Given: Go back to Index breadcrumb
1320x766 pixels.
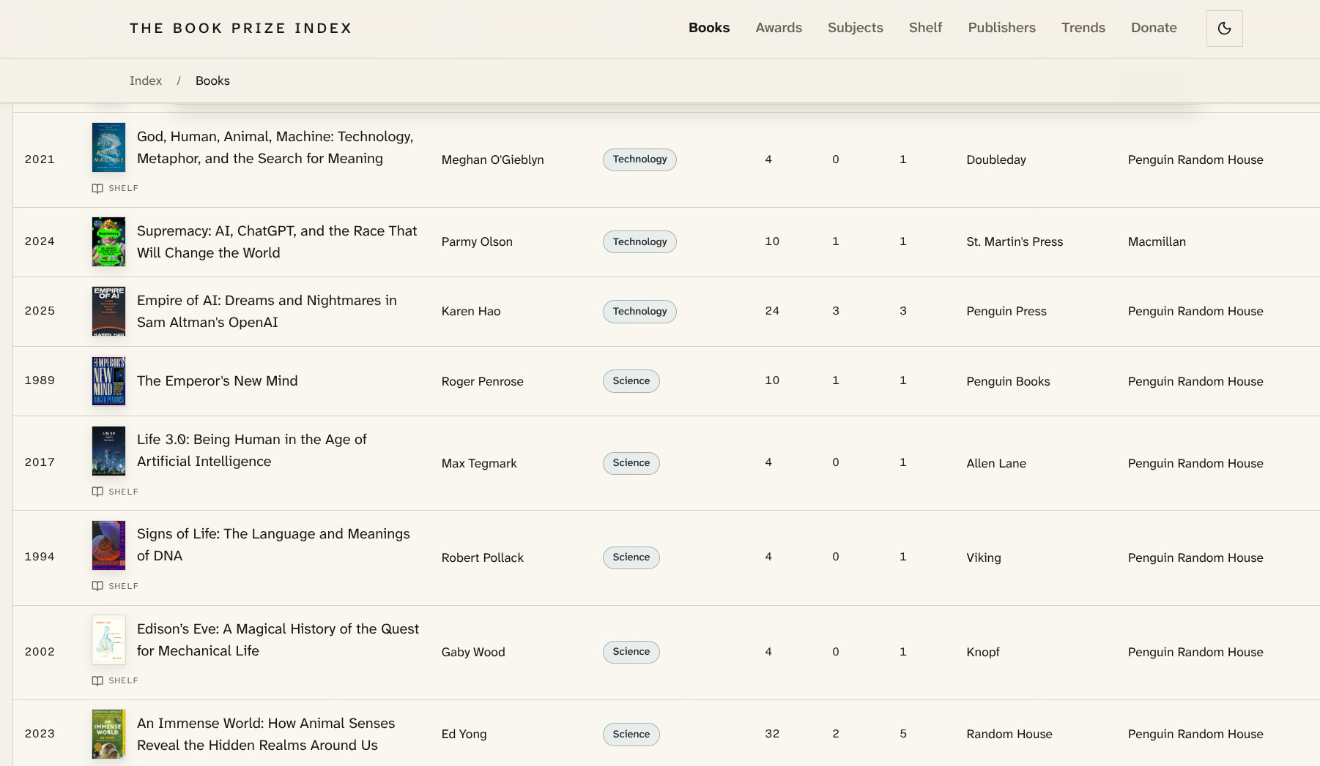Looking at the screenshot, I should tap(146, 80).
